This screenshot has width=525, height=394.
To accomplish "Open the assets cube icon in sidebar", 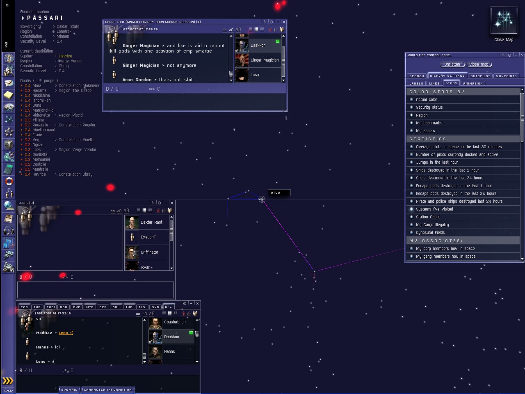I will (x=9, y=144).
